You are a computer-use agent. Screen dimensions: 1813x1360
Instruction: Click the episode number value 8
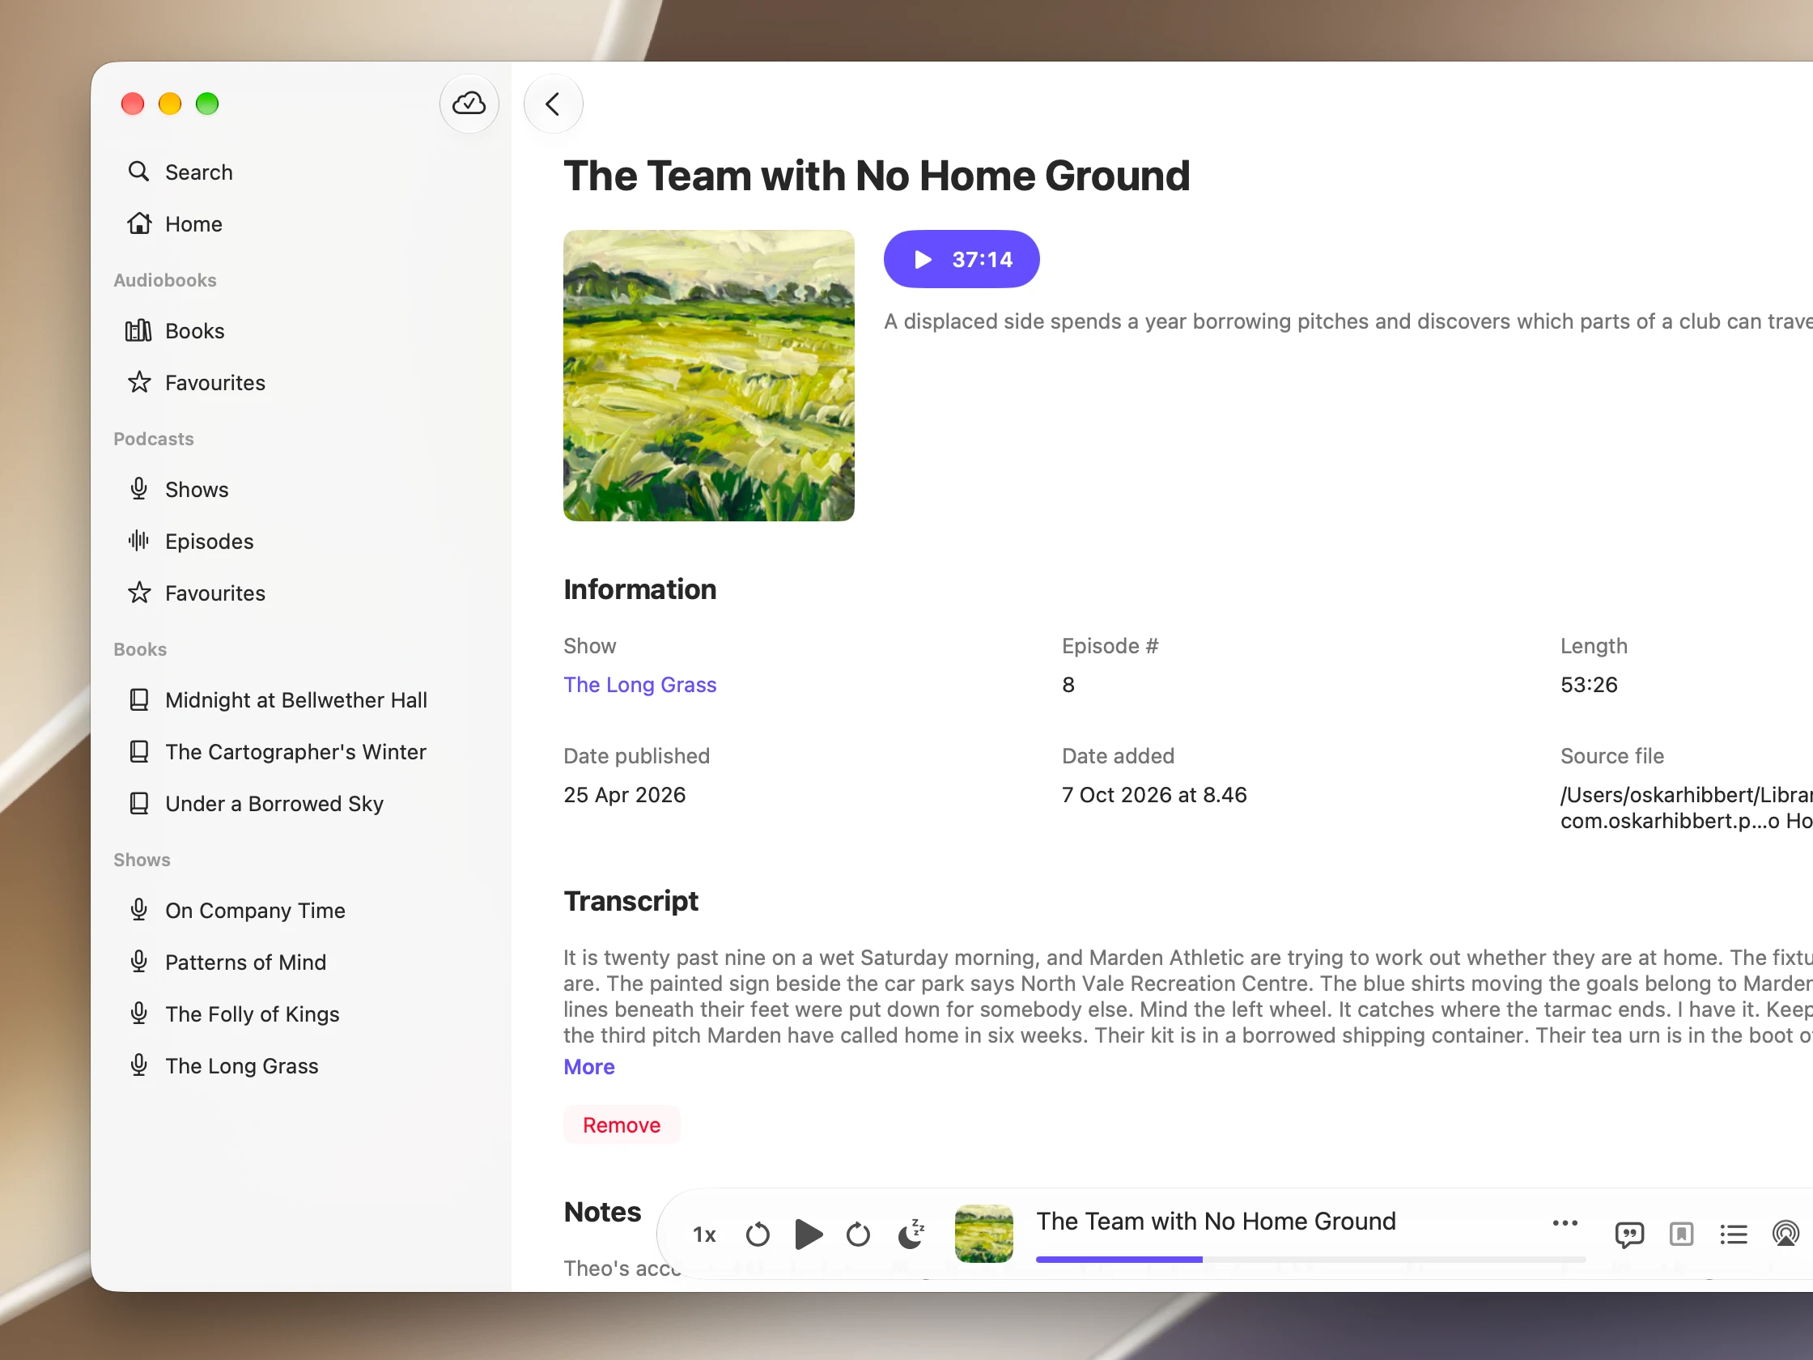point(1068,685)
